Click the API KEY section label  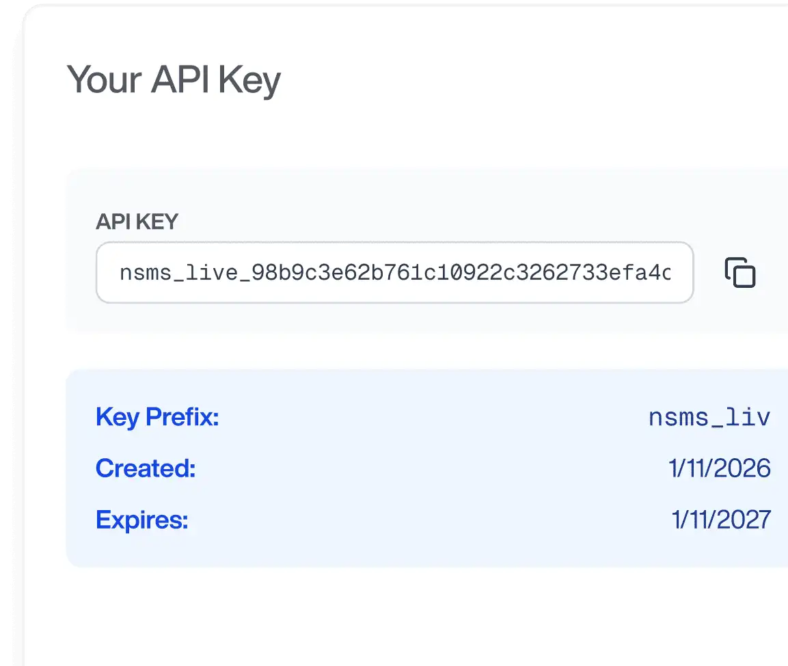[137, 222]
